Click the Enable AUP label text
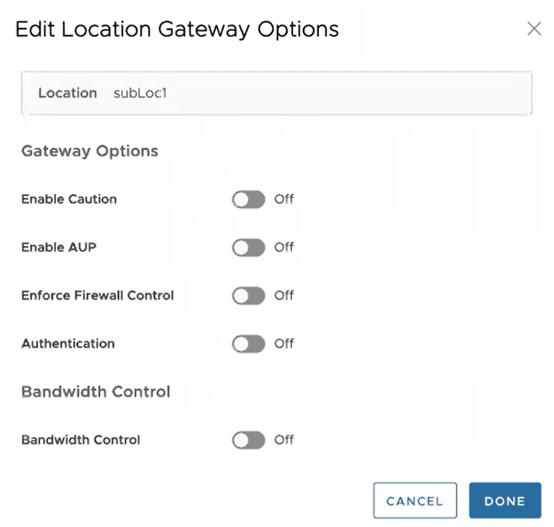554x527 pixels. pyautogui.click(x=59, y=248)
